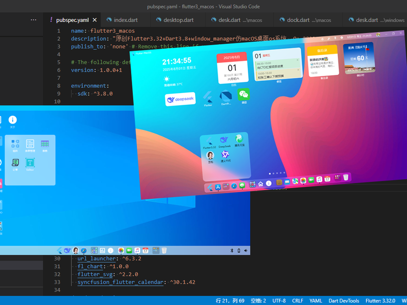The height and width of the screenshot is (305, 407).
Task: Open Safari in the tilted macOS dock
Action: tap(234, 186)
